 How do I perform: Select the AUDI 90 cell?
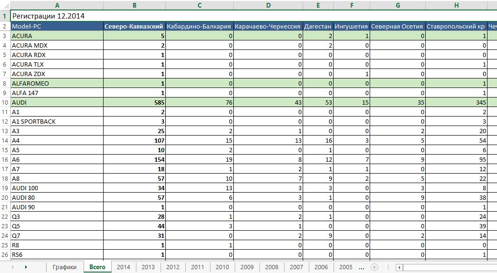pyautogui.click(x=57, y=207)
